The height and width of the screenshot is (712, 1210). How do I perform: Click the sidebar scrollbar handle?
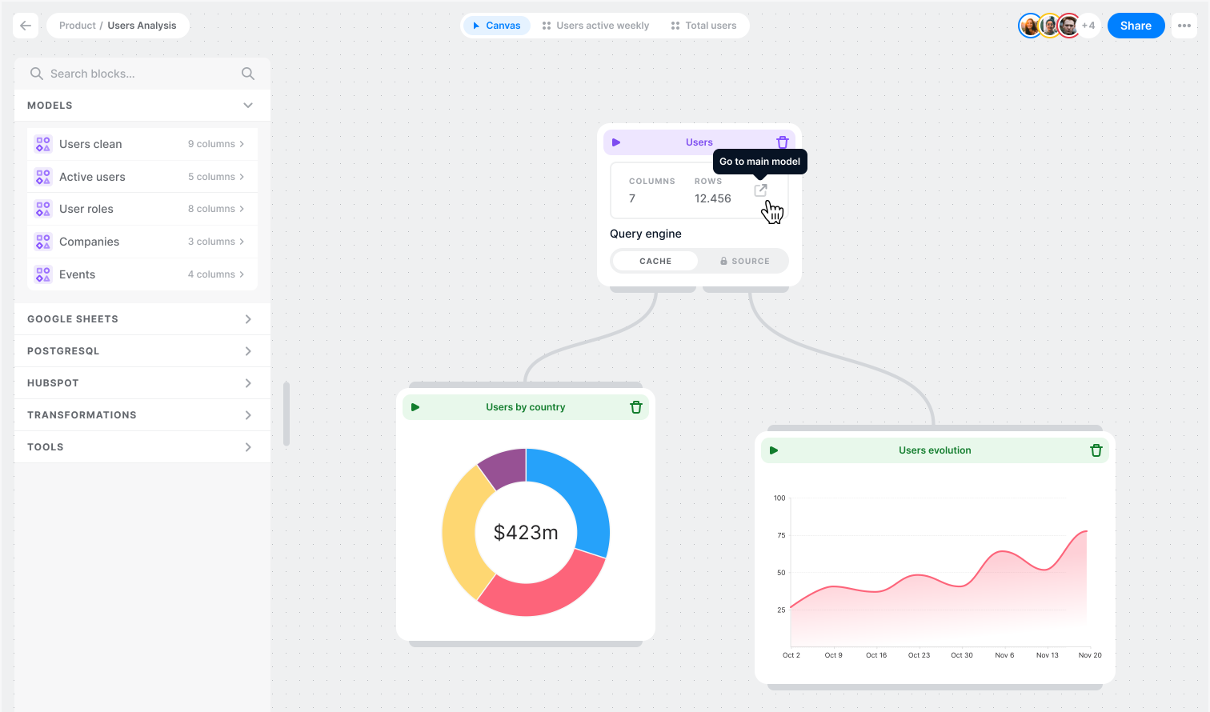[286, 414]
